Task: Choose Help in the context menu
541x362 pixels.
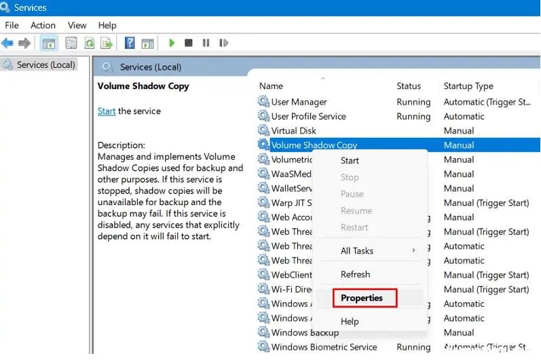Action: 370,321
